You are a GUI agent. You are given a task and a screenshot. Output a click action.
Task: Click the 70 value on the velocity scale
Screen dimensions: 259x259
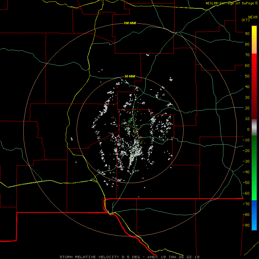point(247,55)
